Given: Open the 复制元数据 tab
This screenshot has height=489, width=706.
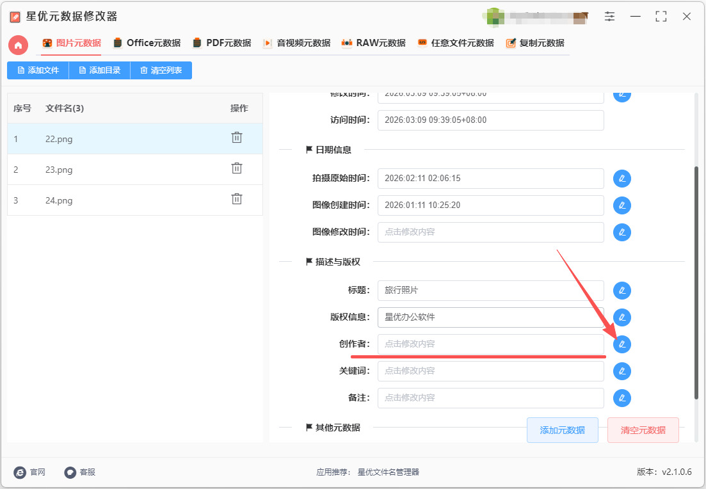Looking at the screenshot, I should pos(535,44).
